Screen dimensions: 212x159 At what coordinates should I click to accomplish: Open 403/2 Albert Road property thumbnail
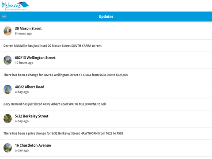click(x=8, y=89)
